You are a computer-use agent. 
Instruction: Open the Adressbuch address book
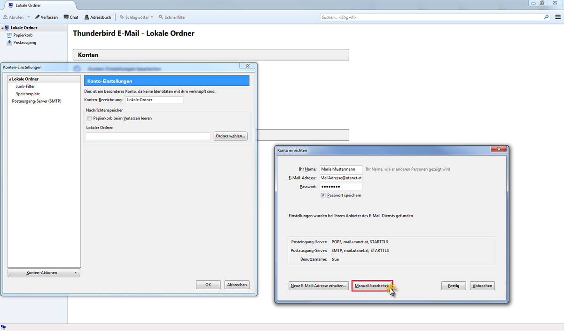[98, 17]
